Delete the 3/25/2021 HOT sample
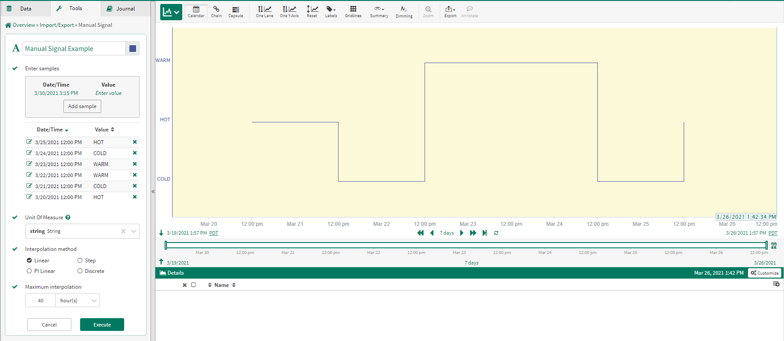This screenshot has width=784, height=341. [x=135, y=142]
